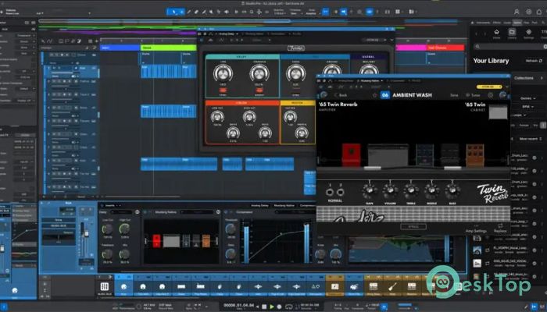Click the Mustang pedalboard thumbnail in the insert panel

coord(181,241)
